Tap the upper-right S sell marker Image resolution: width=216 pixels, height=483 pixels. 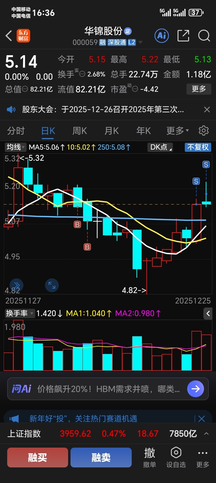tap(206, 164)
